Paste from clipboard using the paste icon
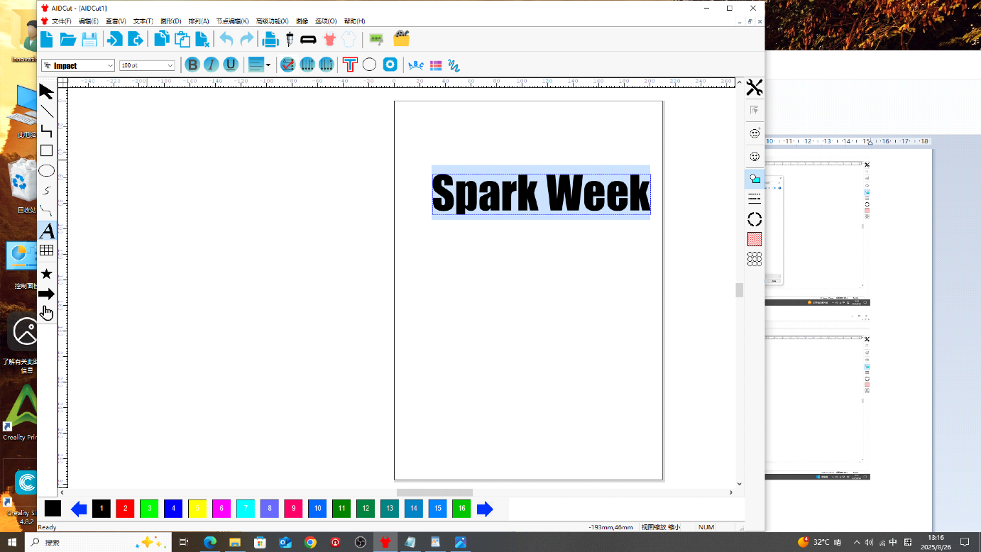This screenshot has height=552, width=981. pyautogui.click(x=182, y=39)
